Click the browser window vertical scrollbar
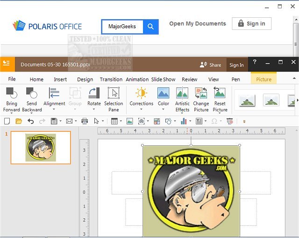Screen dimensions: 299x238 click(x=296, y=36)
